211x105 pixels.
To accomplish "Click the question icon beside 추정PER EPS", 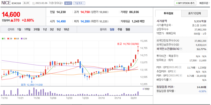I will (175, 72).
